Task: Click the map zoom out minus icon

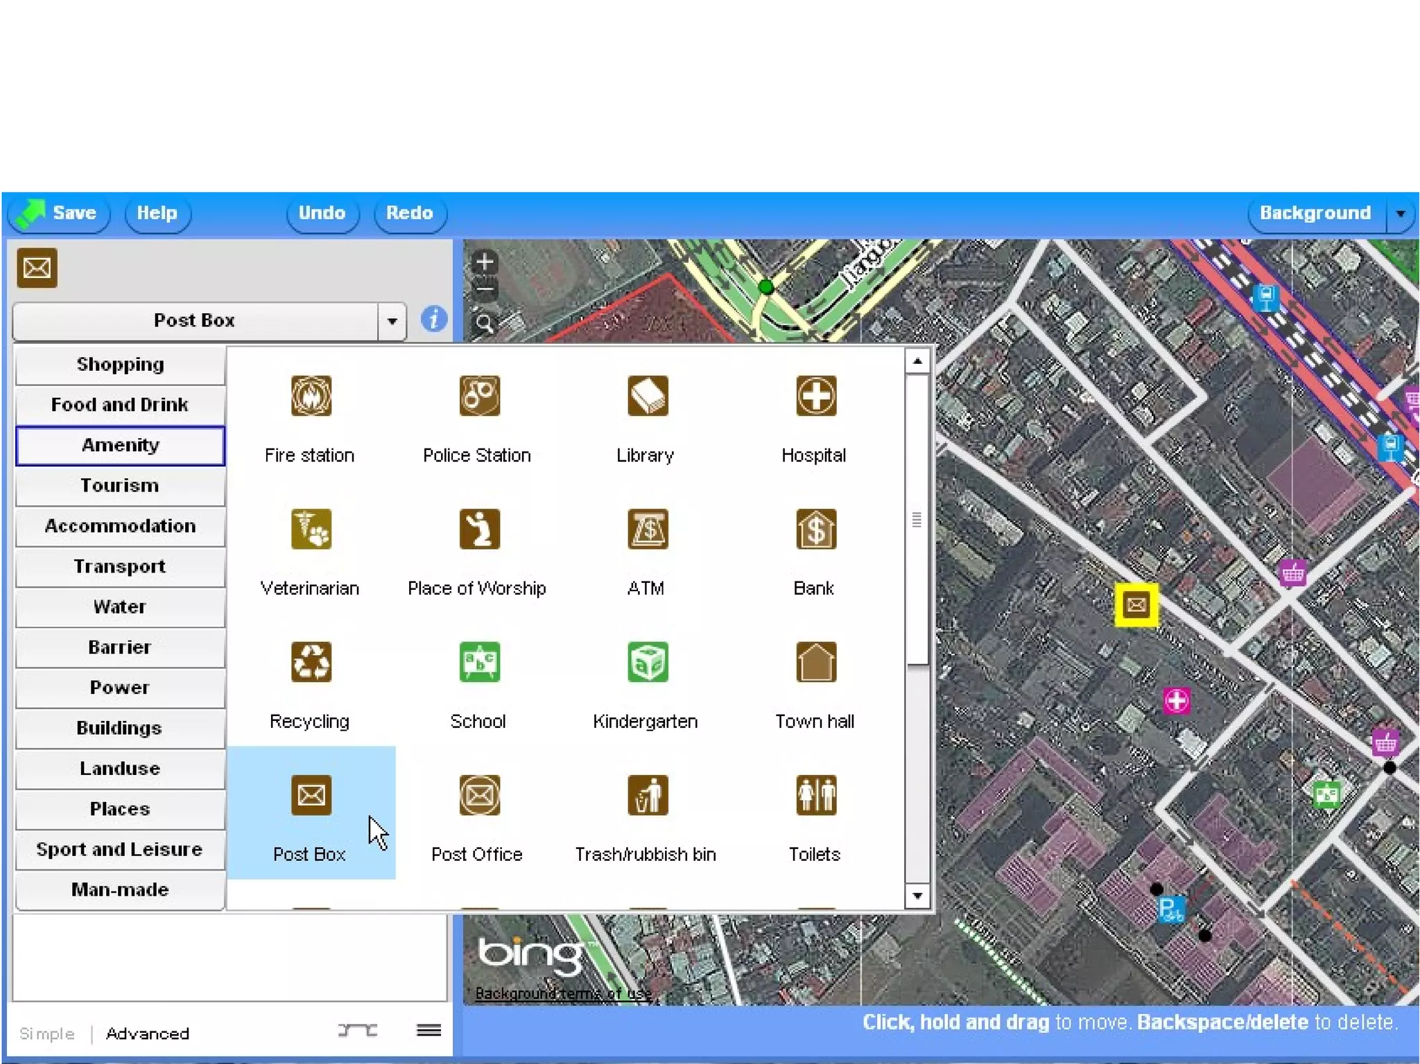Action: (x=485, y=288)
